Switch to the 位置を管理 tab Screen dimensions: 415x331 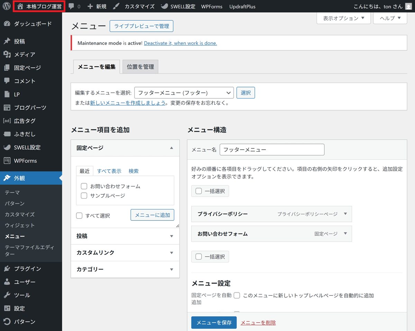point(140,67)
